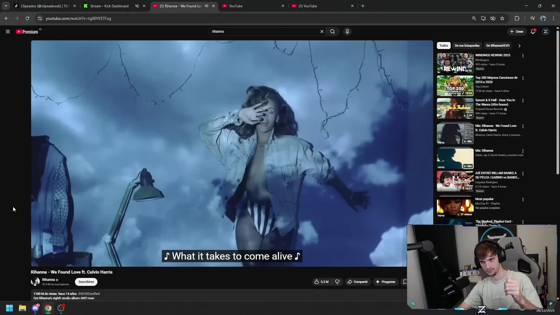Open Rihanna channel avatar
This screenshot has width=560, height=315.
pyautogui.click(x=35, y=282)
